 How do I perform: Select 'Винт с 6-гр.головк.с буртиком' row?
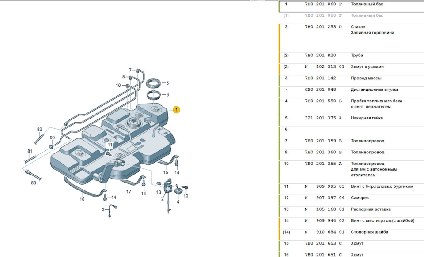(x=351, y=189)
